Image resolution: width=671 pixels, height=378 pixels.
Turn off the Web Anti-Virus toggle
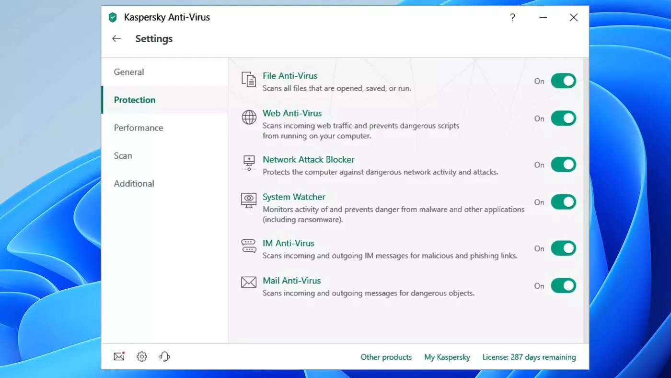(x=563, y=118)
